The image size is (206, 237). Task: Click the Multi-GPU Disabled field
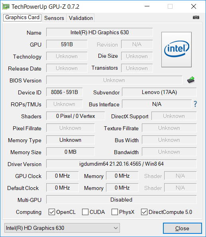pos(121,200)
